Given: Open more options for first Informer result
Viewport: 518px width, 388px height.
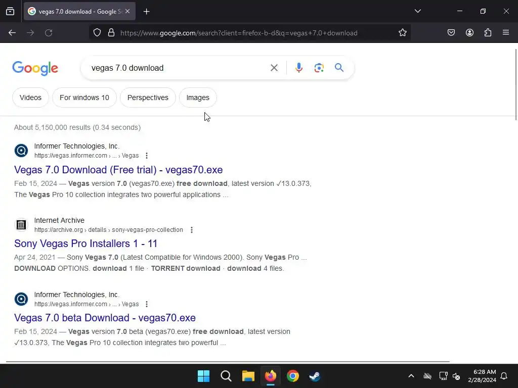Looking at the screenshot, I should (146, 156).
